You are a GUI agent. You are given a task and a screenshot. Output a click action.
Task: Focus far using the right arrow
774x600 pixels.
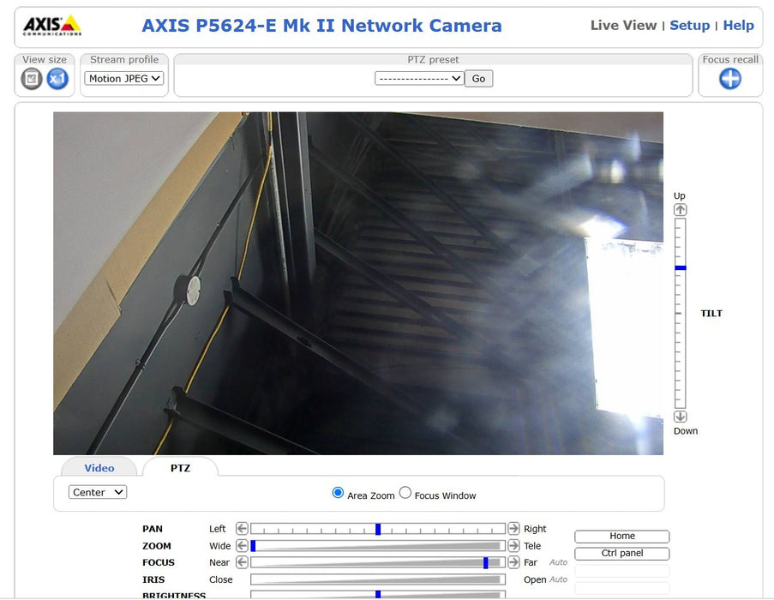tap(513, 562)
